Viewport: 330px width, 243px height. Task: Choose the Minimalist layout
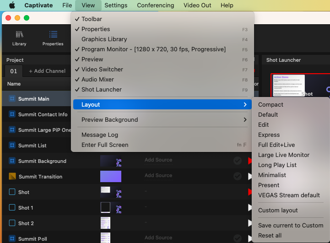point(291,175)
